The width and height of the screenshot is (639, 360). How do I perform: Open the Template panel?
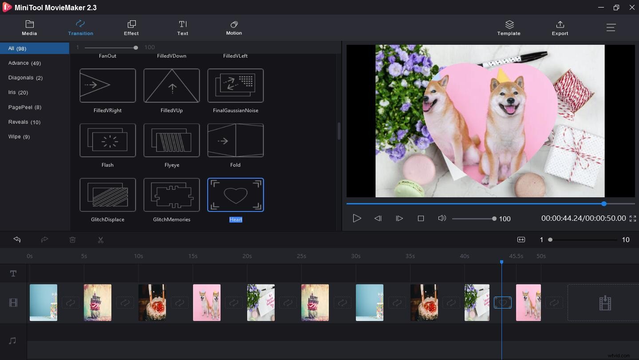509,27
